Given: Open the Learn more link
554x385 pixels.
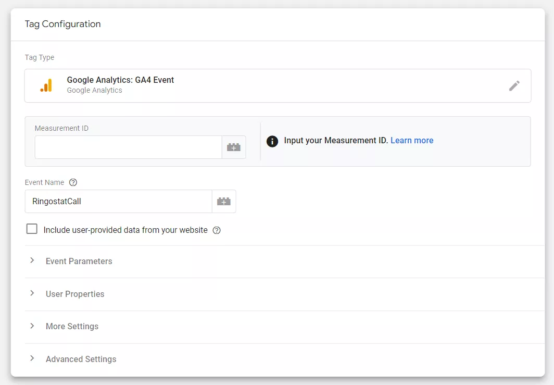Looking at the screenshot, I should click(412, 140).
